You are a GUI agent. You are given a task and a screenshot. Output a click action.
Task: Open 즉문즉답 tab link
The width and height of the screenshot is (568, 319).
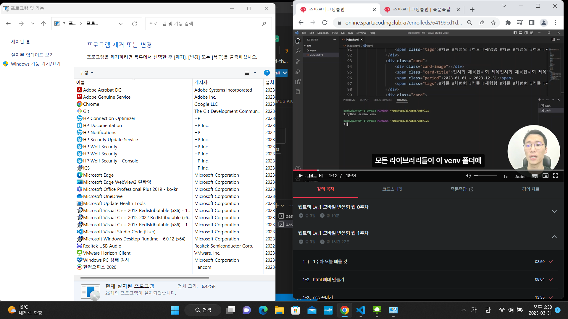point(462,189)
